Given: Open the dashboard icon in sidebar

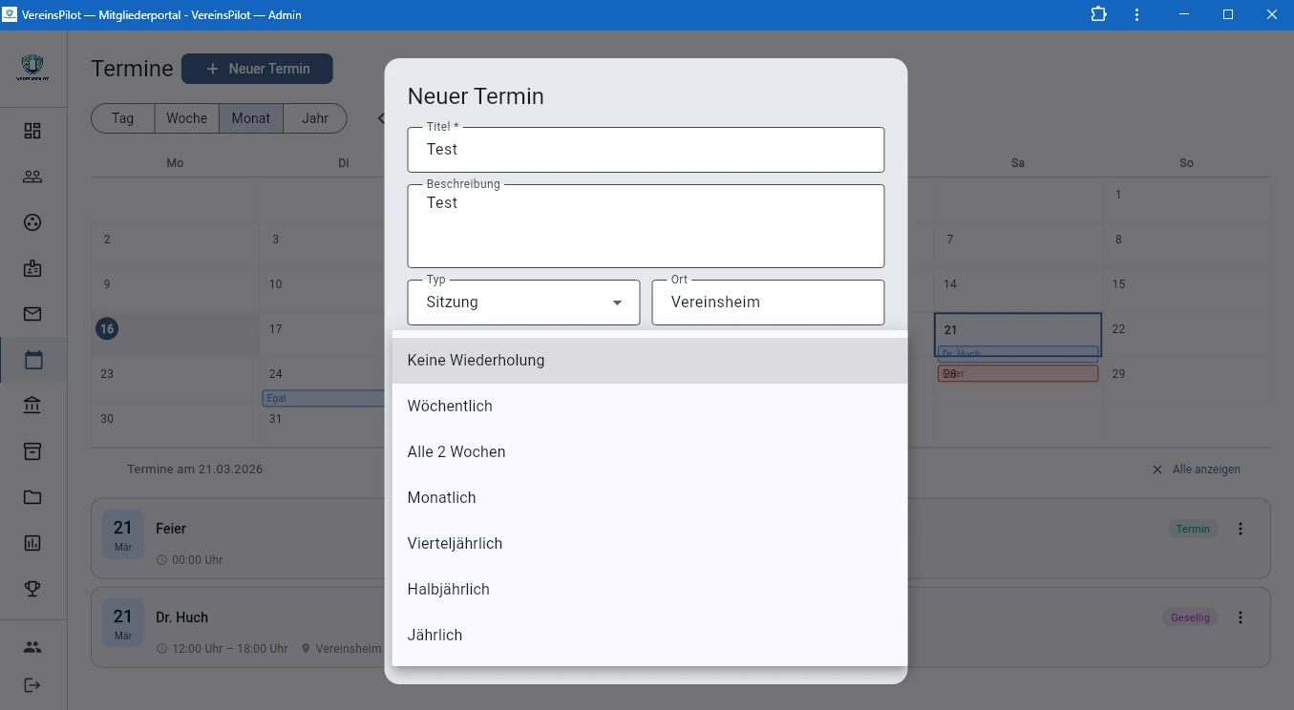Looking at the screenshot, I should point(32,131).
